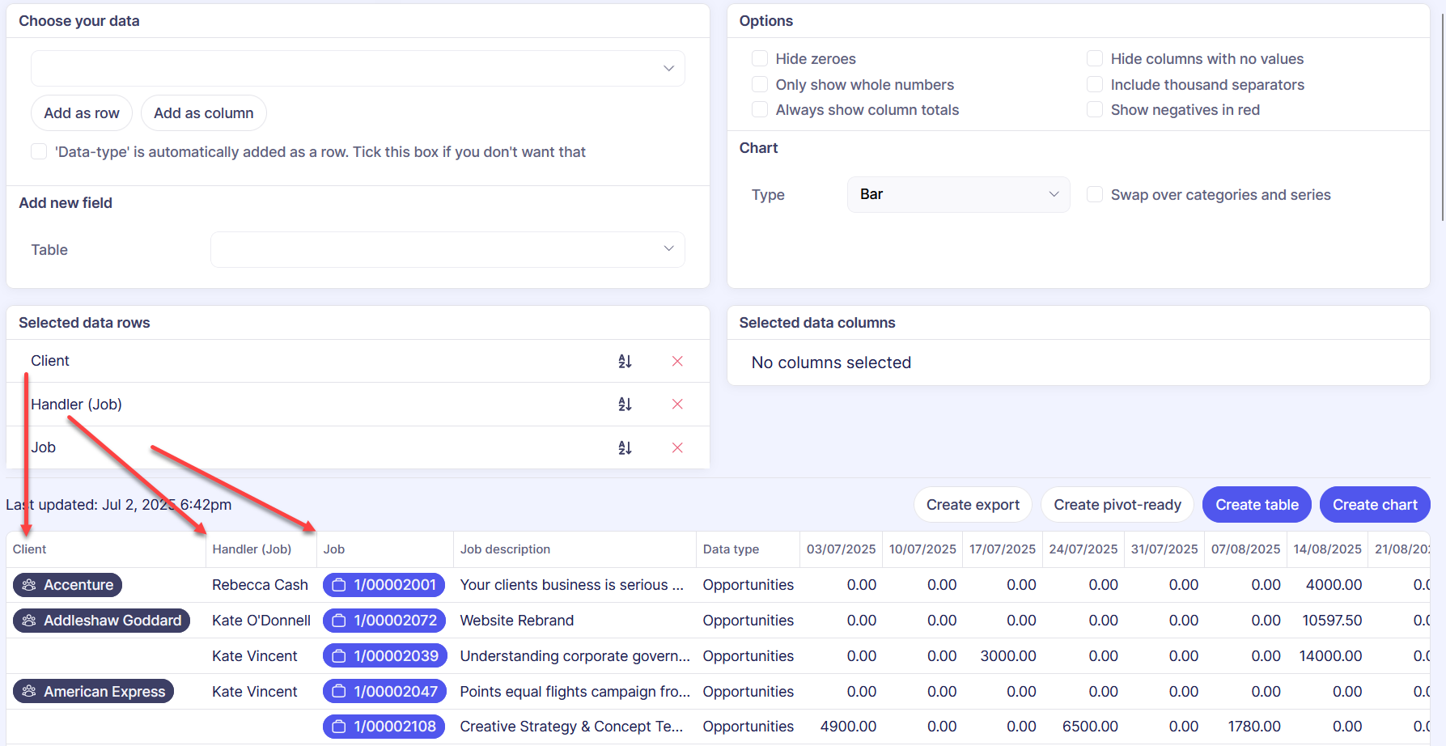Click the Add as column button

pos(204,113)
